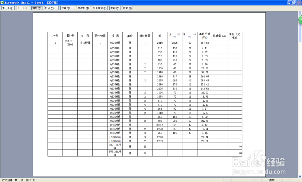Image resolution: width=302 pixels, height=182 pixels.
Task: Click length value 1194
Action: tap(160, 93)
